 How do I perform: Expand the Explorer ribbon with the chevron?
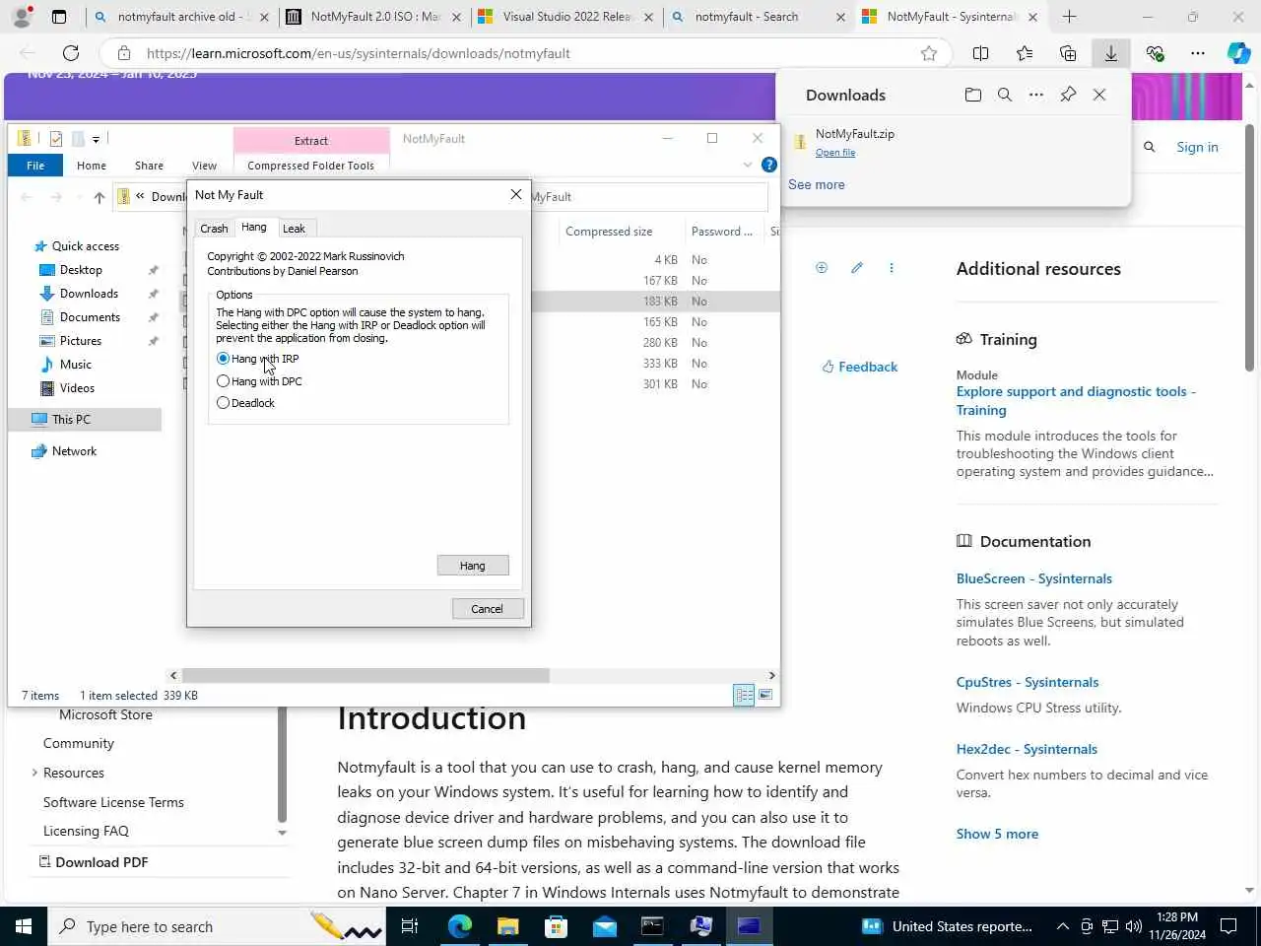(748, 165)
